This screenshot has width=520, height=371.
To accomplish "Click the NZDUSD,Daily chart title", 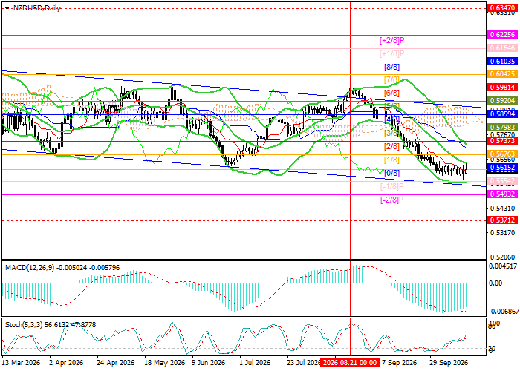I will point(37,8).
